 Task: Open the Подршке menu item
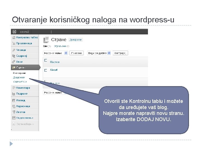point(25,94)
